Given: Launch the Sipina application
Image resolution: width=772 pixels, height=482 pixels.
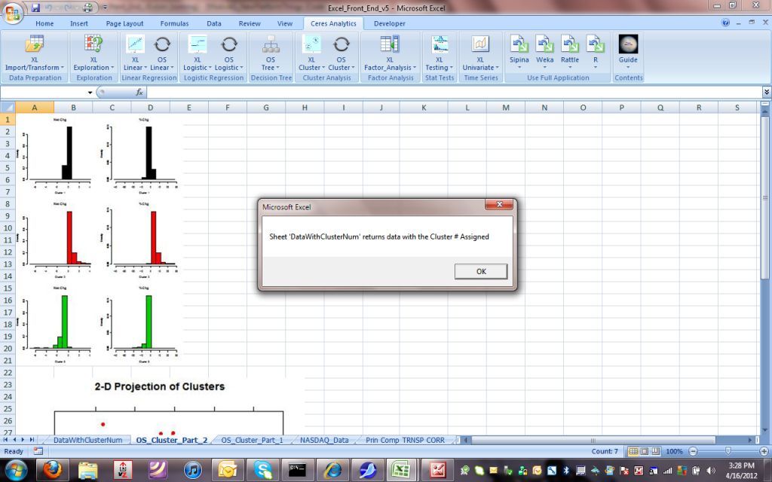Looking at the screenshot, I should click(519, 52).
